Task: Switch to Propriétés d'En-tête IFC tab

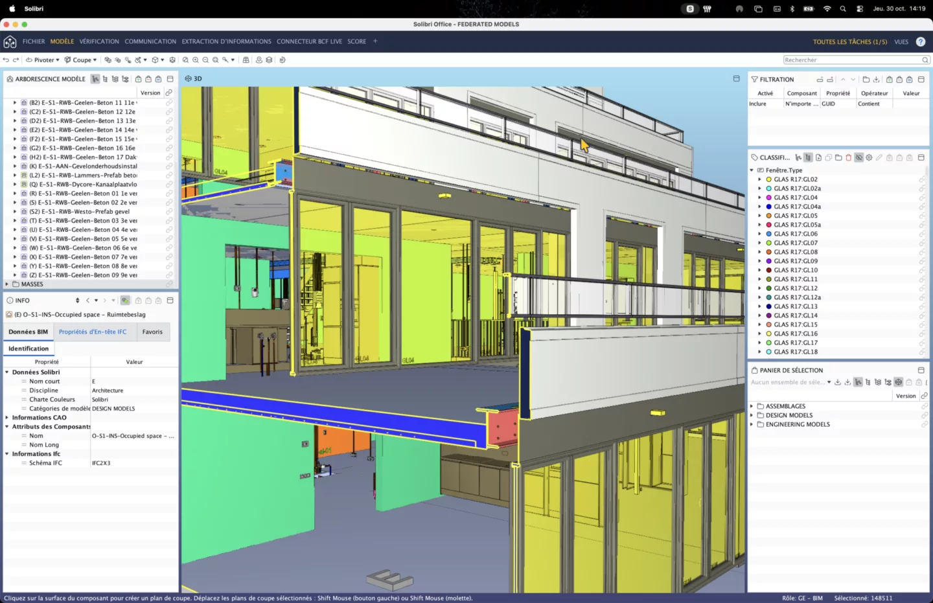Action: coord(93,332)
